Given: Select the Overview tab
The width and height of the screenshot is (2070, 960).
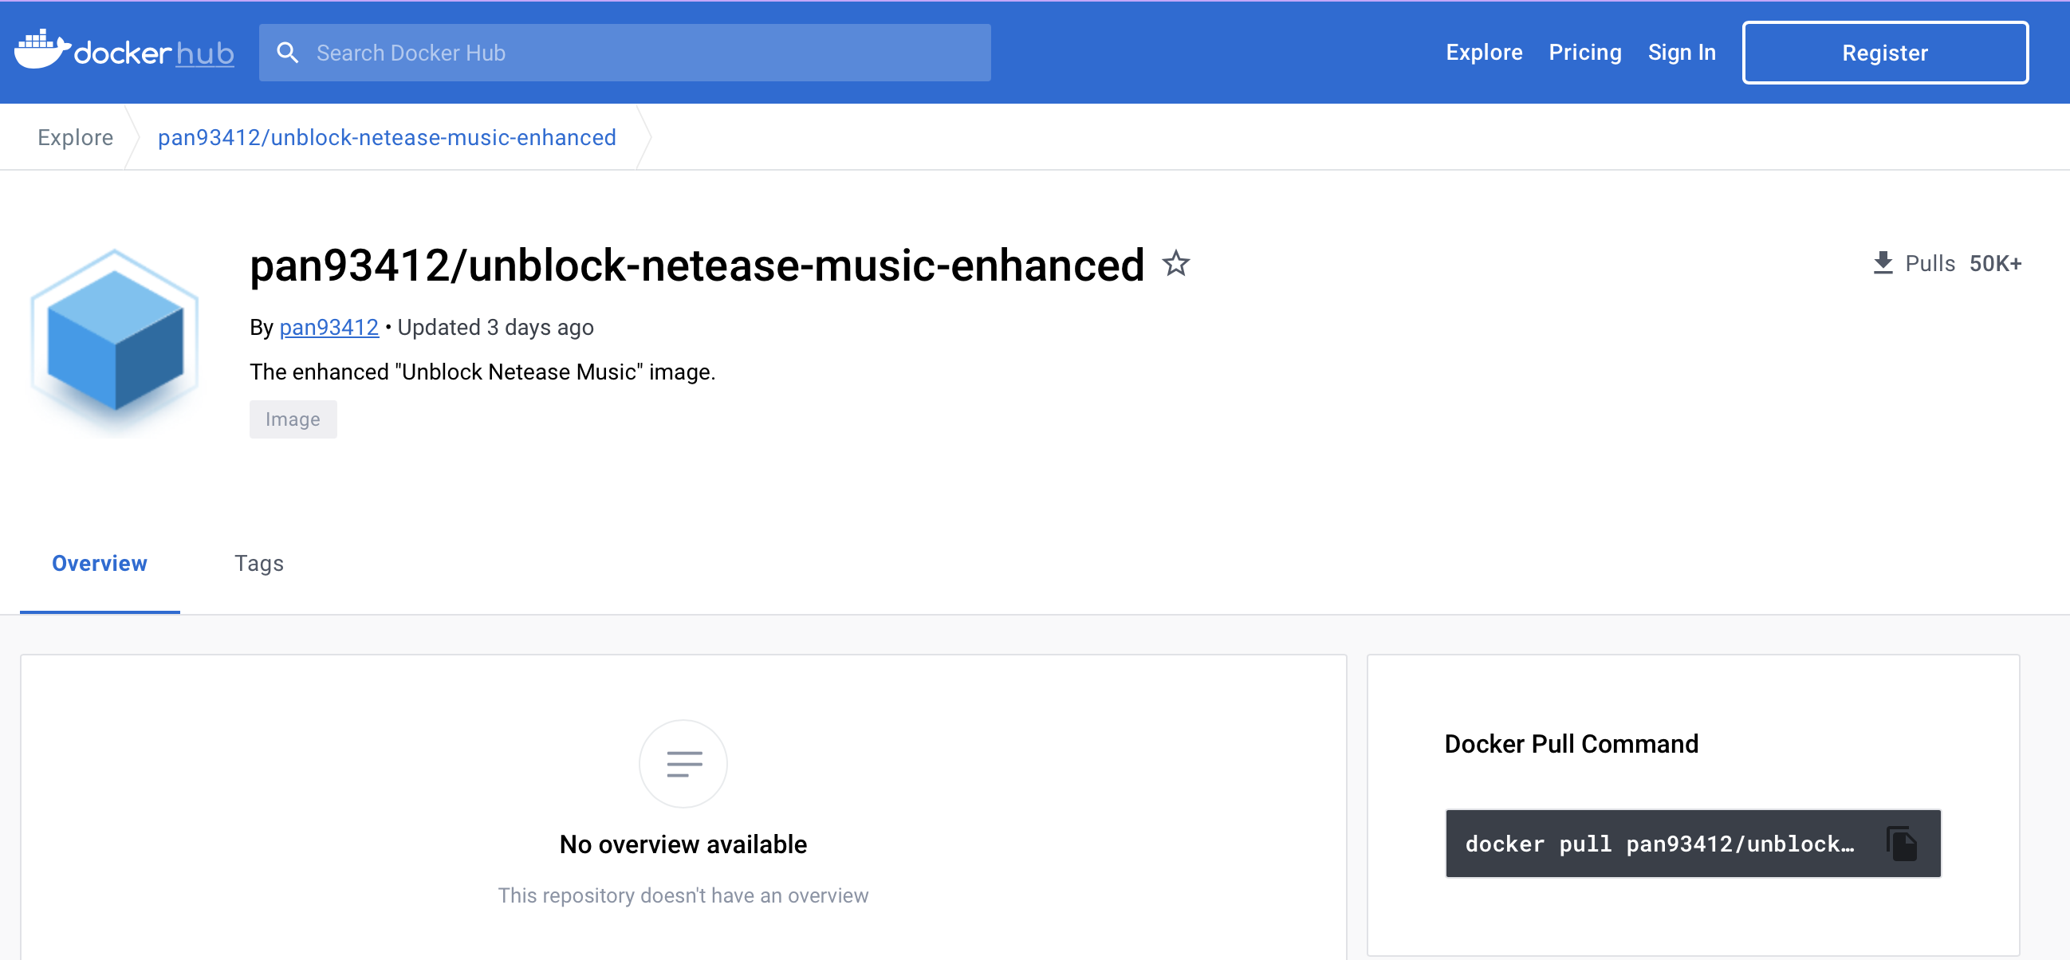Looking at the screenshot, I should pos(100,564).
